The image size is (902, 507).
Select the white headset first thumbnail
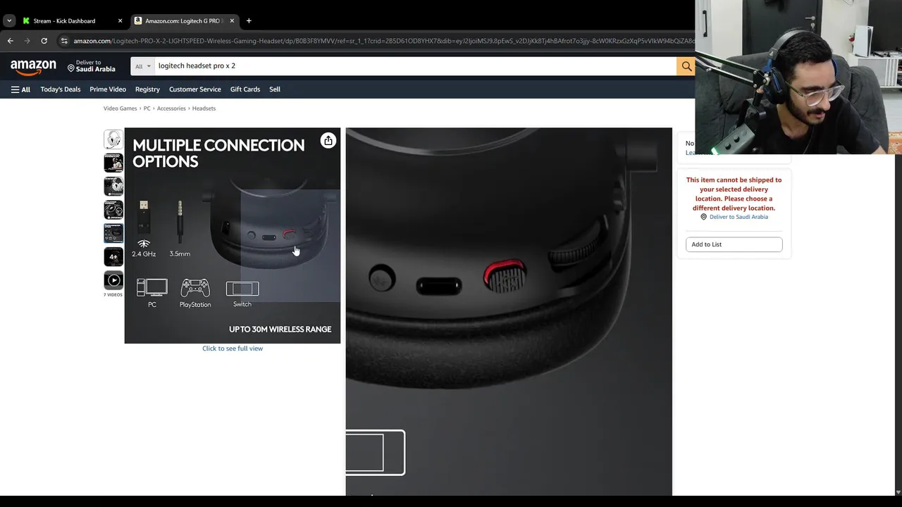pyautogui.click(x=113, y=139)
